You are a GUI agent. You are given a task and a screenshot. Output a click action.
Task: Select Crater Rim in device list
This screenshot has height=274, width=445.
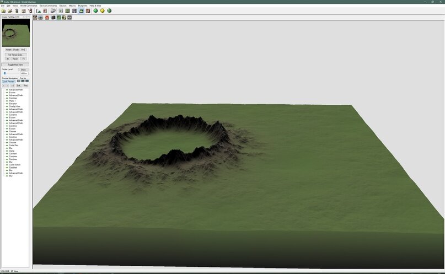13,145
